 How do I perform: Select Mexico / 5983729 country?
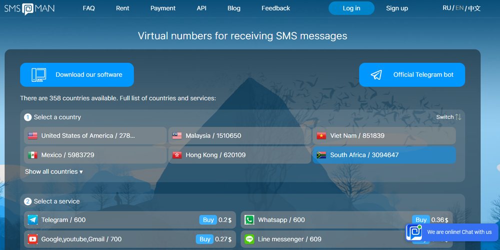click(95, 155)
